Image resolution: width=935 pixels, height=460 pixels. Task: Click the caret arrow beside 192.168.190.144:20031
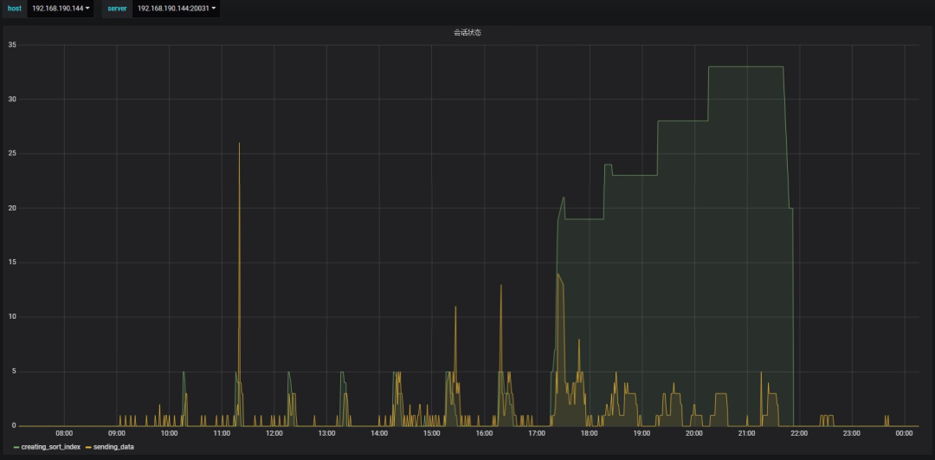coord(213,9)
